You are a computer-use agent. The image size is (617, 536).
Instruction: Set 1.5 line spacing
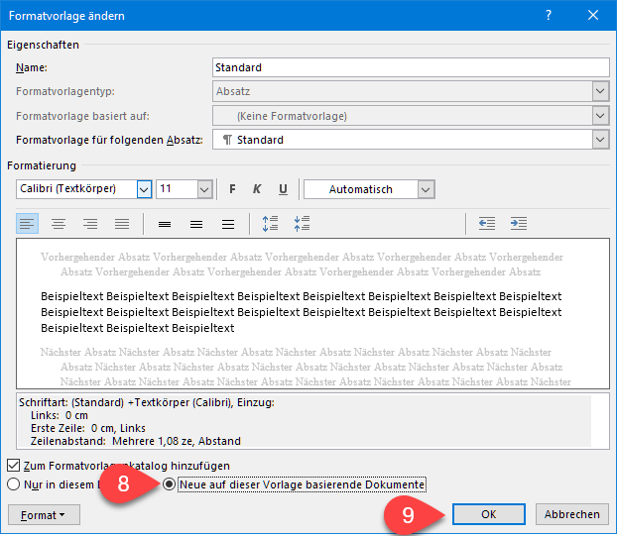[196, 224]
